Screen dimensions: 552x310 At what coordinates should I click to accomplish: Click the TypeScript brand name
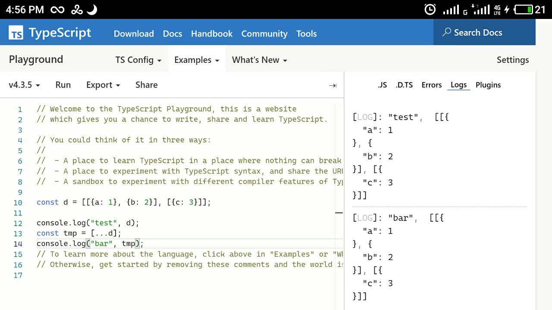[x=60, y=33]
